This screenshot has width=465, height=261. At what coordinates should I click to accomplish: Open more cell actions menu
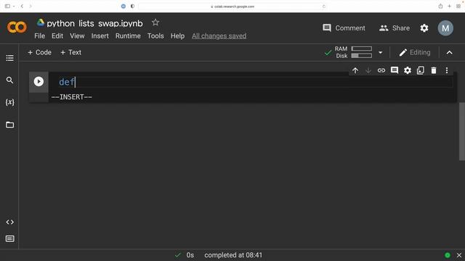point(447,70)
